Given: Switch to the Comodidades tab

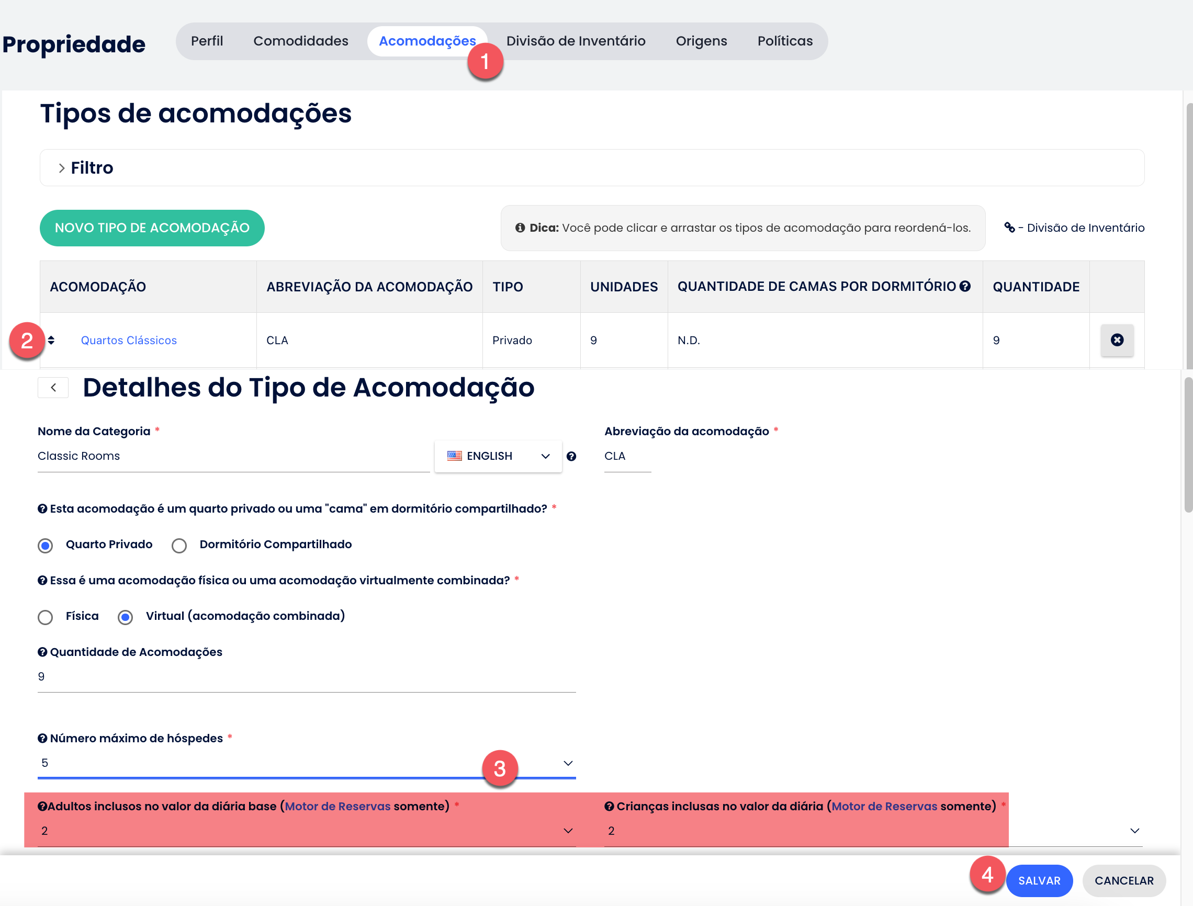Looking at the screenshot, I should tap(300, 41).
